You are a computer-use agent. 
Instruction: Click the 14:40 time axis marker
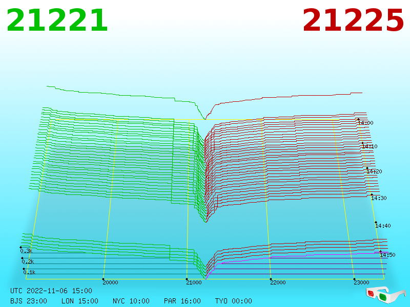tap(383, 226)
